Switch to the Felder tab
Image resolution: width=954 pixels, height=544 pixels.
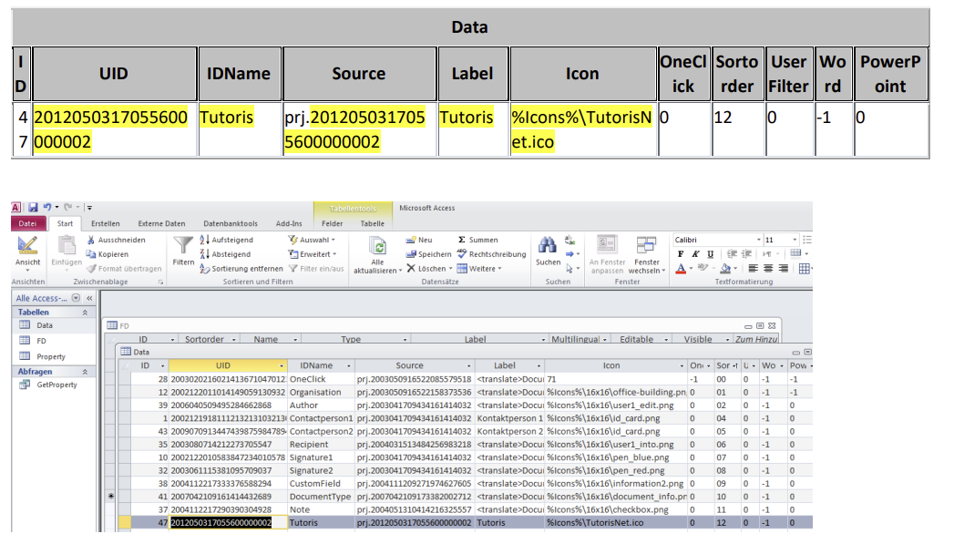click(x=333, y=224)
